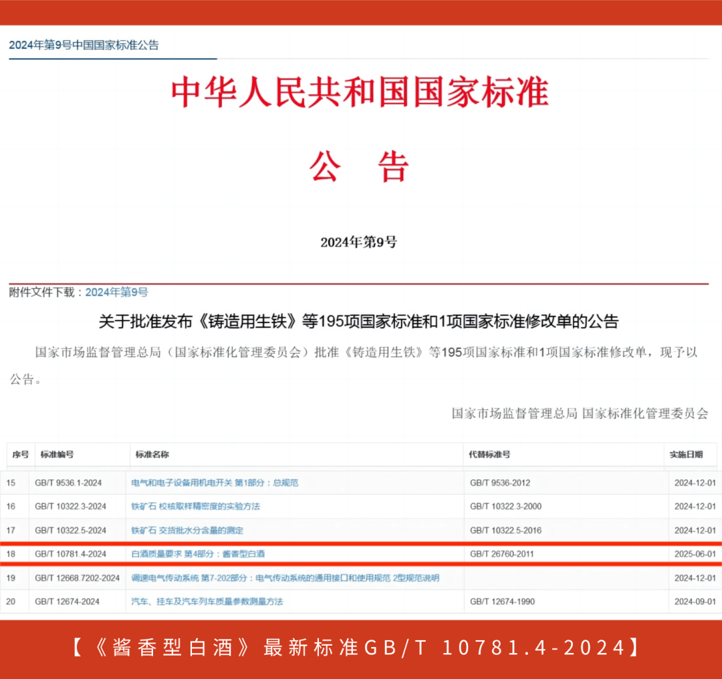Viewport: 722px width, 679px height.
Task: Open standard 铁矿石 校核取样精密度的实验方法
Action: (x=196, y=506)
